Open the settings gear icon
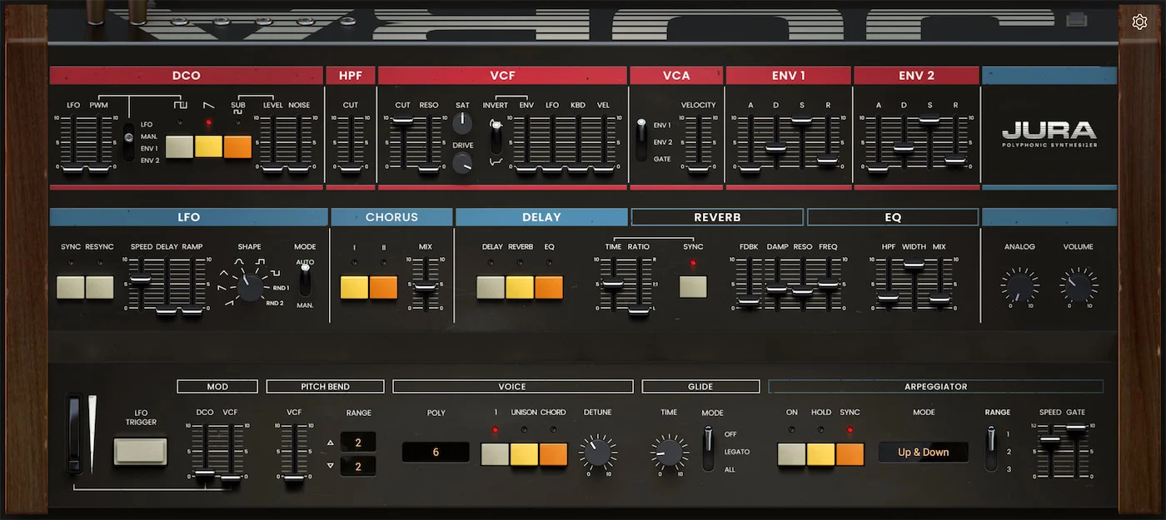1166x520 pixels. coord(1139,22)
